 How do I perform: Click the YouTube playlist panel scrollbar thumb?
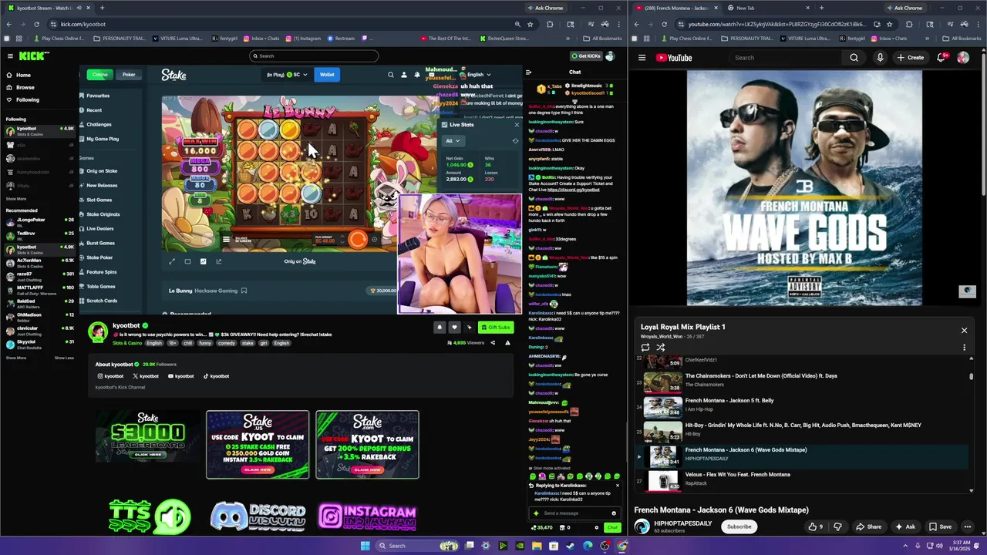click(971, 375)
